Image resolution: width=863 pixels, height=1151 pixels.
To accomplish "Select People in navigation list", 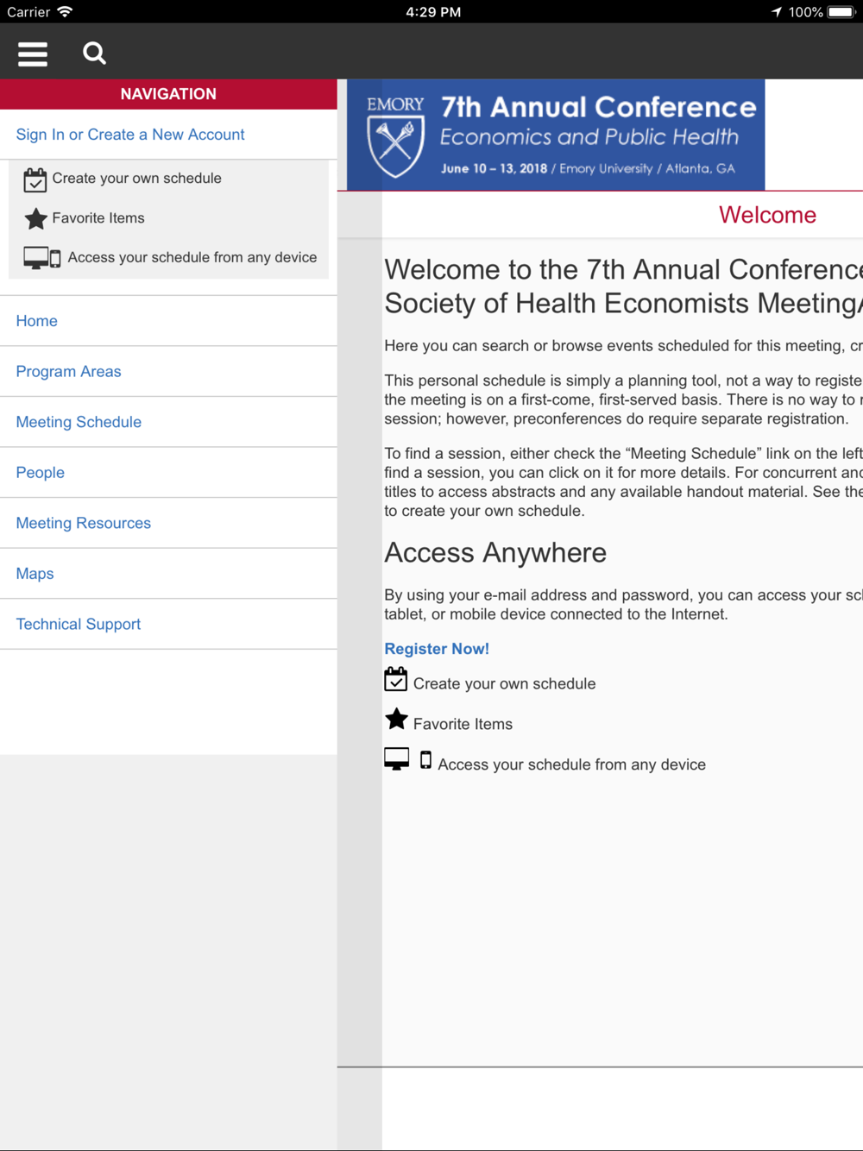I will click(x=168, y=473).
